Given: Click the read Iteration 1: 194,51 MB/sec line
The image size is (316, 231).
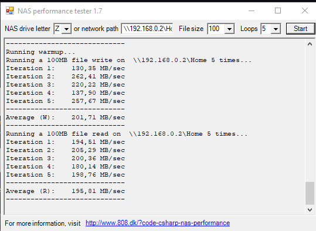Looking at the screenshot, I should click(65, 142).
